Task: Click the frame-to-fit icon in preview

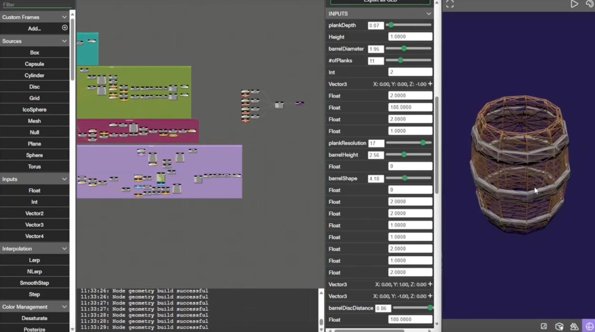Action: (449, 4)
